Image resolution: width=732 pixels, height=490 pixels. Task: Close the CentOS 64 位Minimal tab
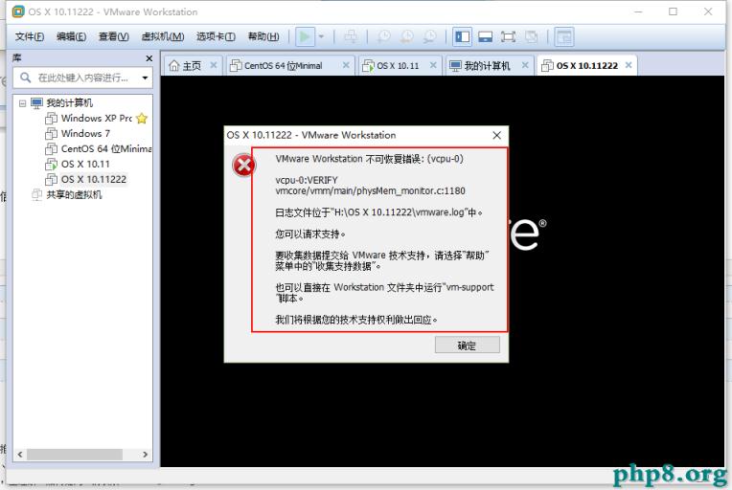point(346,65)
